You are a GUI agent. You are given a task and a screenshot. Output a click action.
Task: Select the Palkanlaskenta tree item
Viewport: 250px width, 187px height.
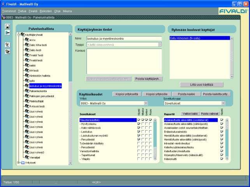pos(38,91)
